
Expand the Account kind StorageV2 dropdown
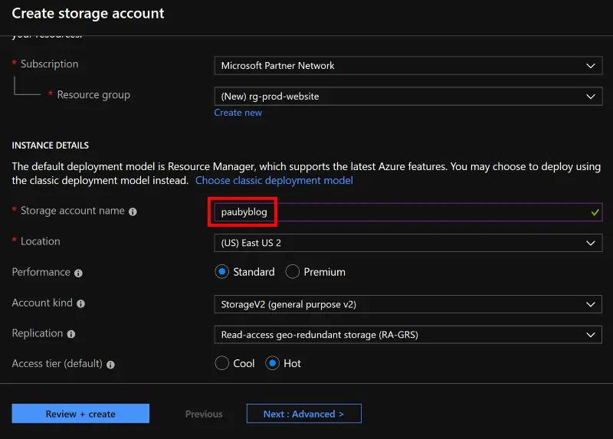tap(408, 304)
